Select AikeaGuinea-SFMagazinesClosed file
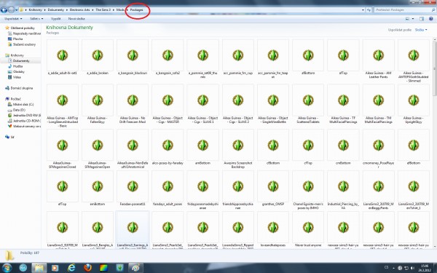 coord(63,149)
